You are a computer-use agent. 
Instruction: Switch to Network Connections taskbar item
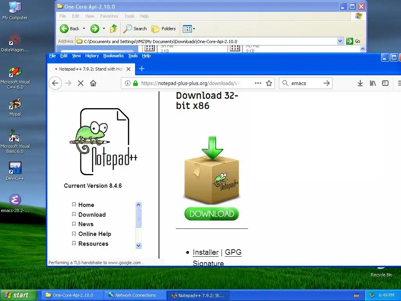point(135,295)
